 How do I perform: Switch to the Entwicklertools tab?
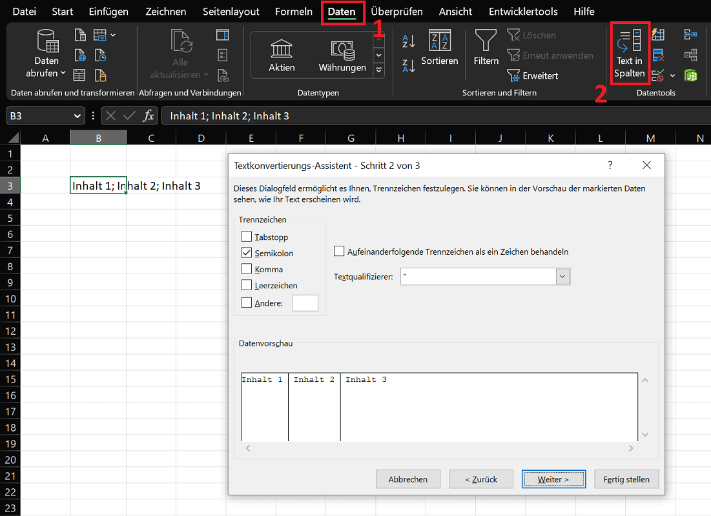click(x=523, y=12)
